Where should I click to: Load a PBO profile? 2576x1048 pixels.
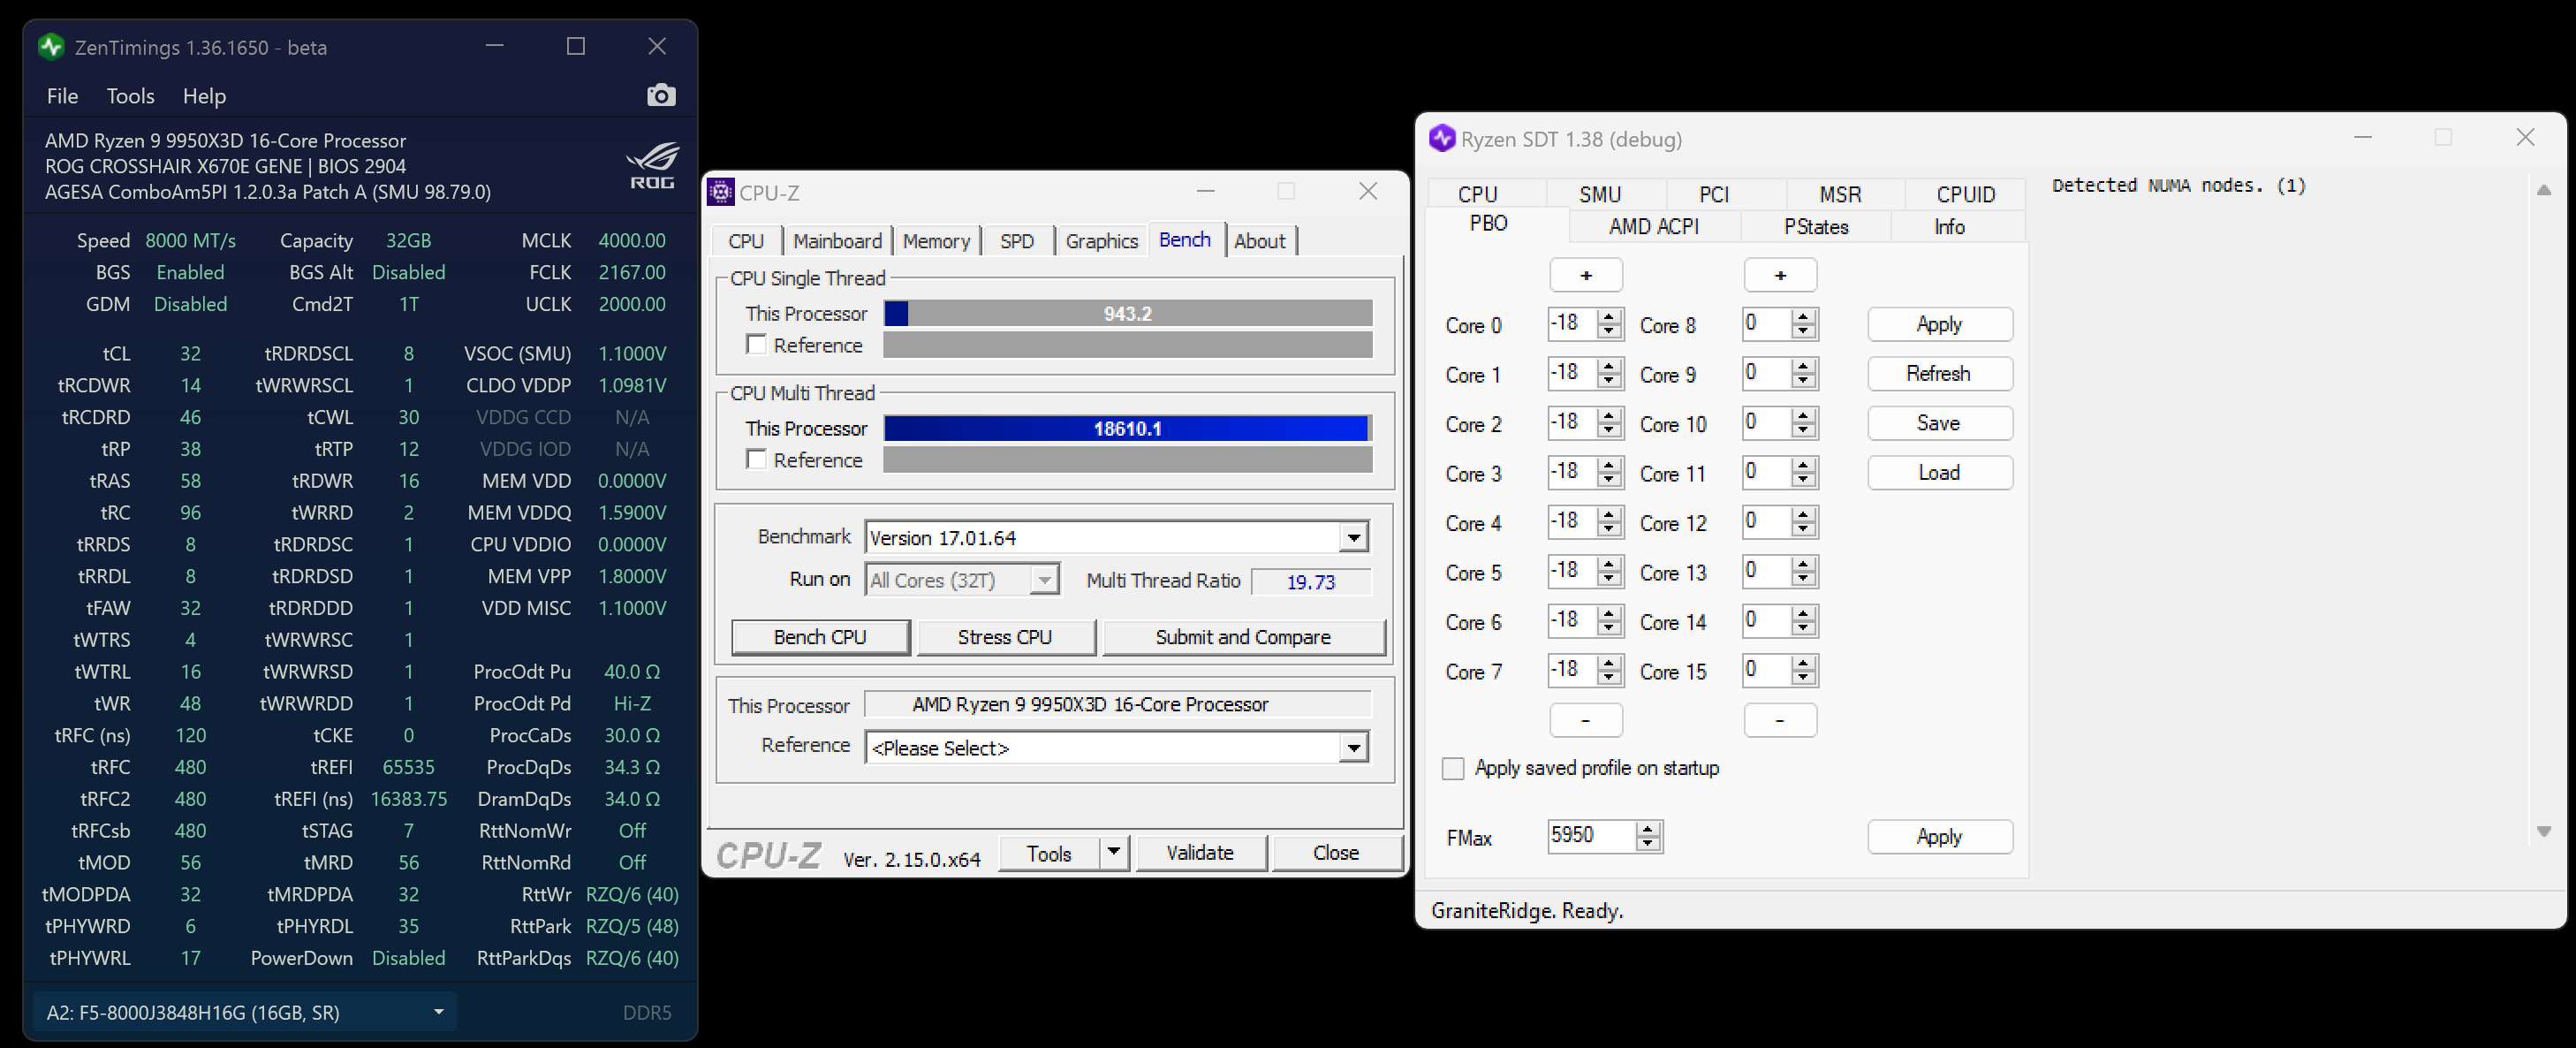(1939, 473)
